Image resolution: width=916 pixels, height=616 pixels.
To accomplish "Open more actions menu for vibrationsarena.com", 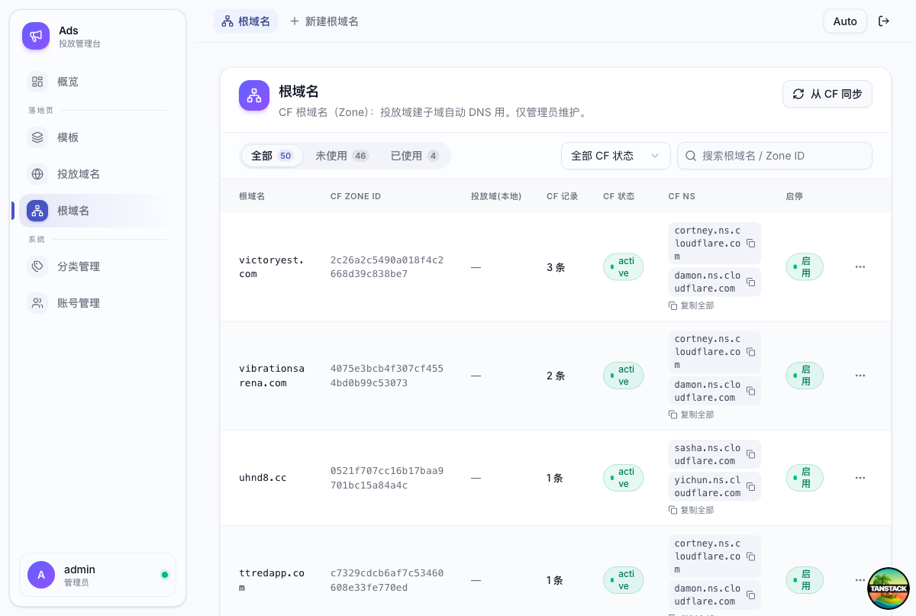I will tap(860, 376).
